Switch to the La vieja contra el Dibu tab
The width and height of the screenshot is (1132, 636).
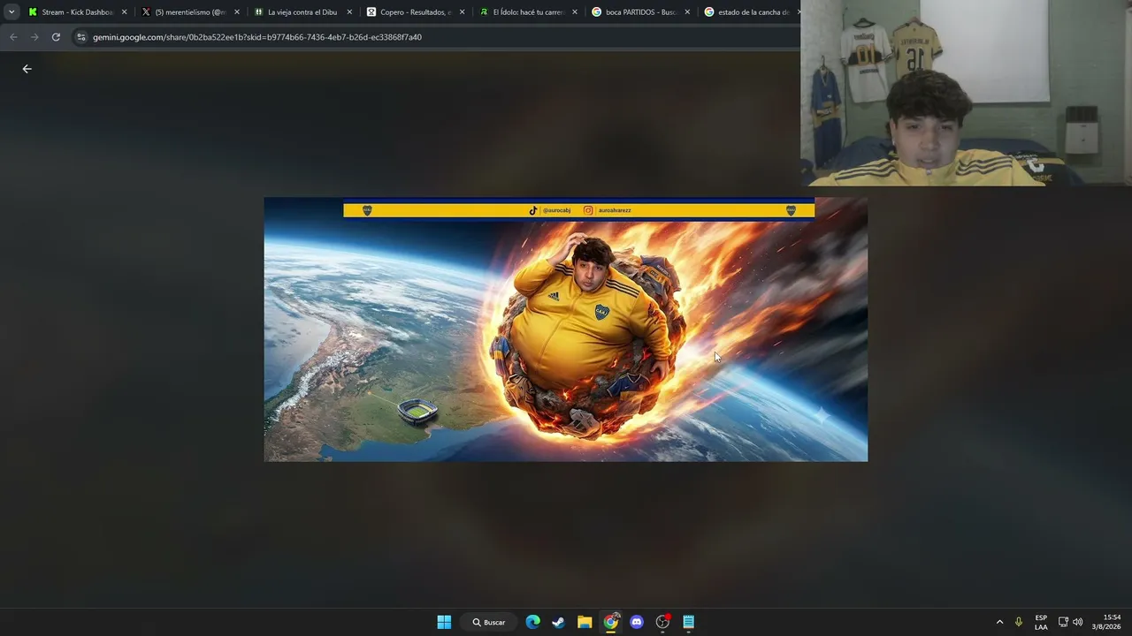pos(302,12)
